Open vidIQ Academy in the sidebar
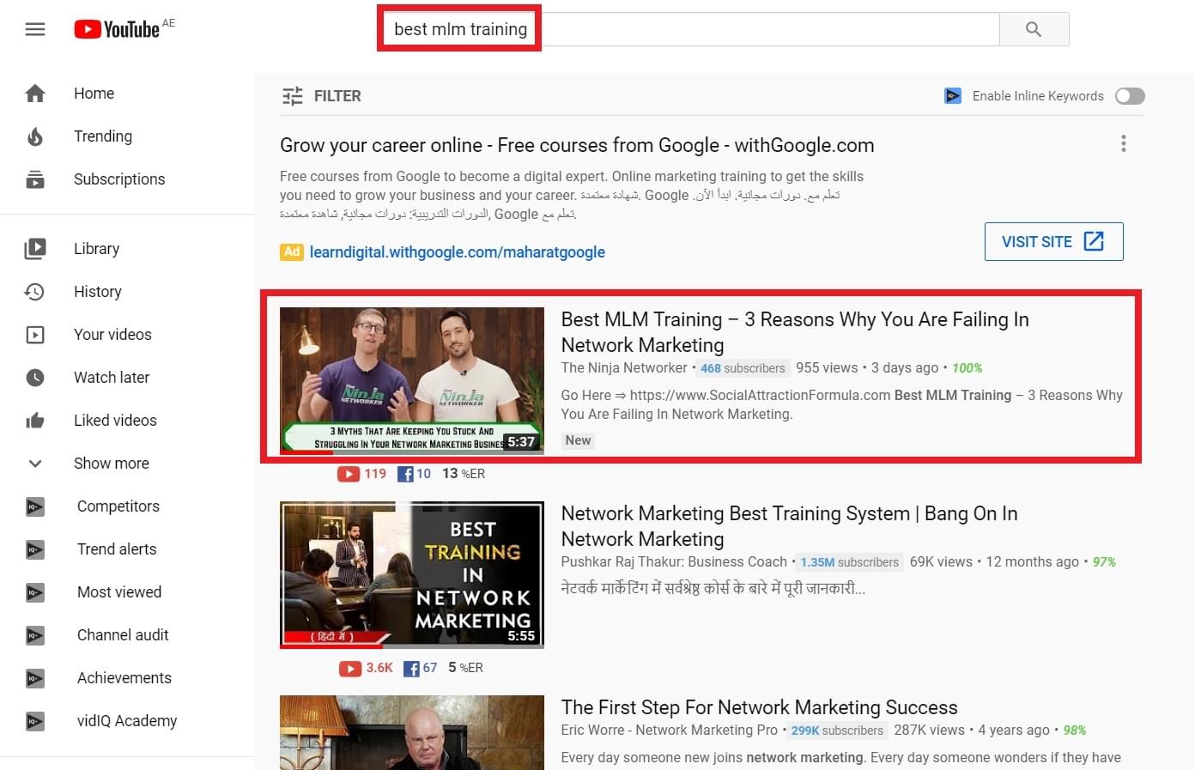 pyautogui.click(x=127, y=721)
